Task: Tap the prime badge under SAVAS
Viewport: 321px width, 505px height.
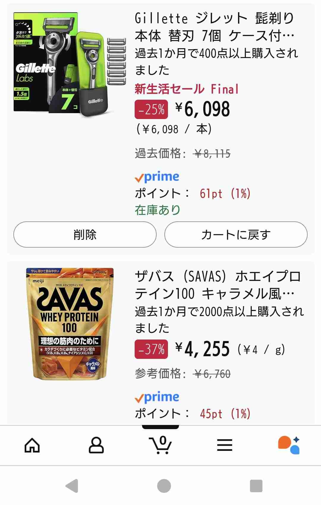Action: [157, 397]
